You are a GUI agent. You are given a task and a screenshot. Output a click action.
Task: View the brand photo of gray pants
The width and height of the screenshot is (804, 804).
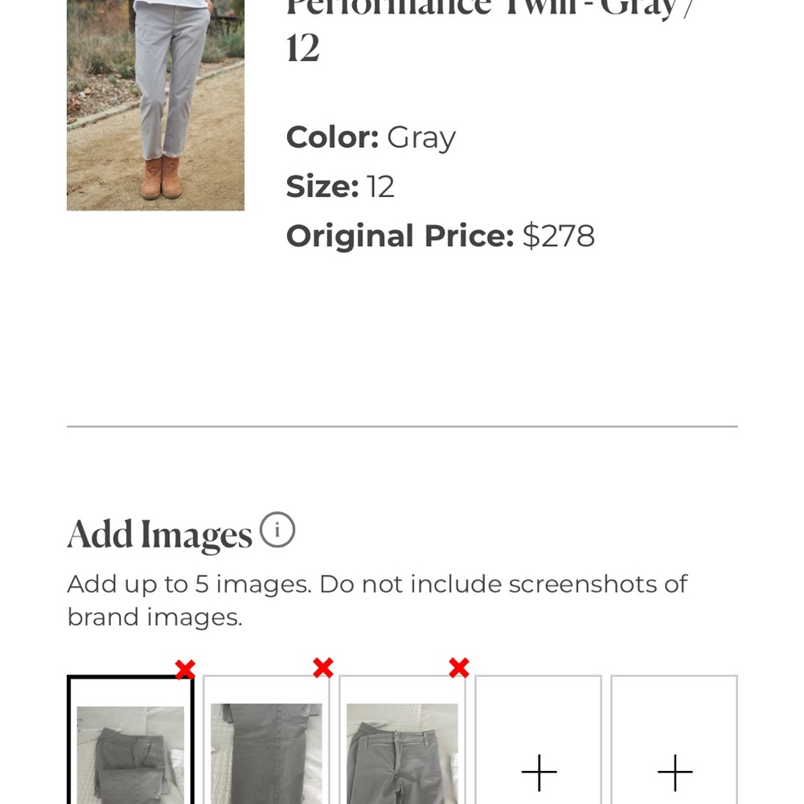155,105
